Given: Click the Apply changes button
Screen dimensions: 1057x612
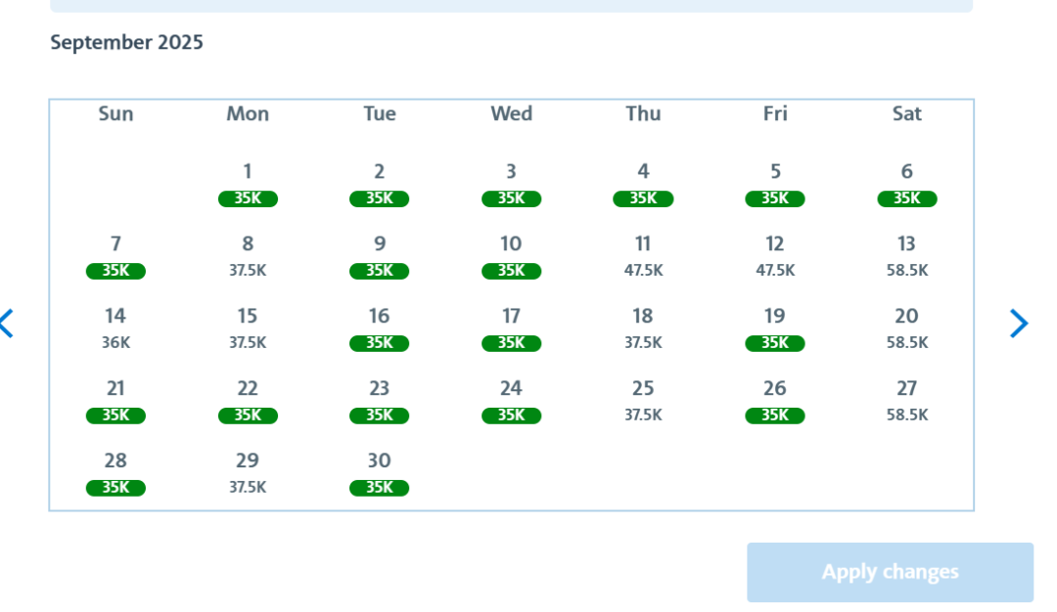Looking at the screenshot, I should (890, 572).
